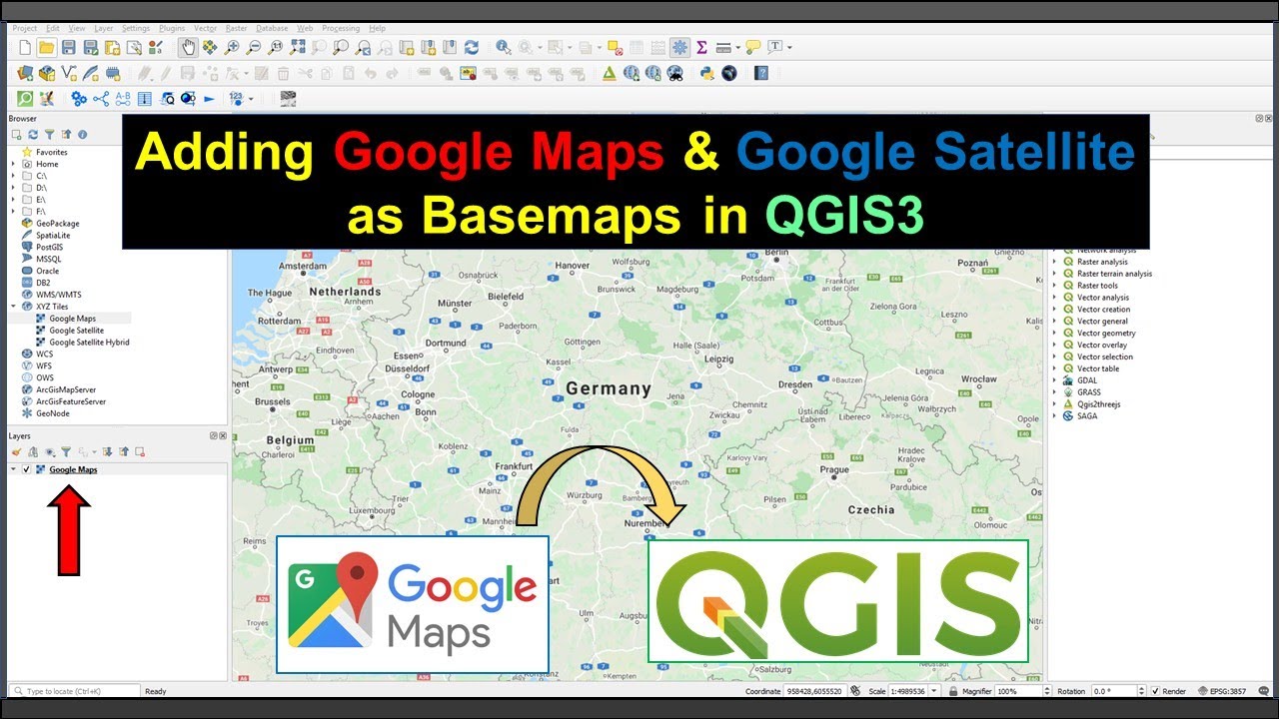Expand the Home folder node
The image size is (1279, 719).
[14, 164]
